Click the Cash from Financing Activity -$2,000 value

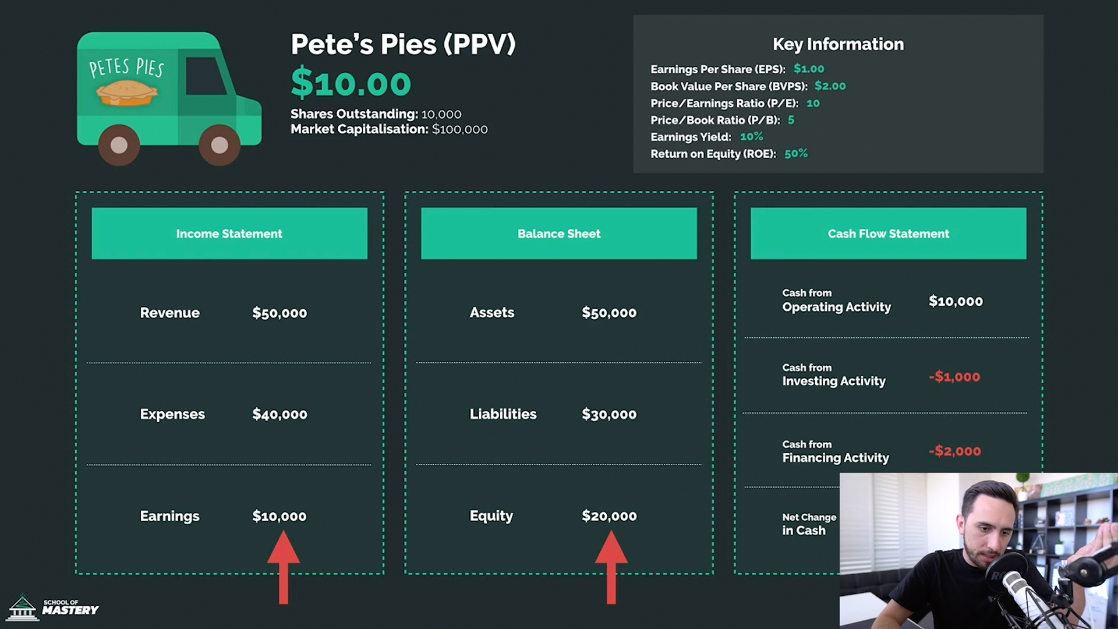pyautogui.click(x=955, y=451)
